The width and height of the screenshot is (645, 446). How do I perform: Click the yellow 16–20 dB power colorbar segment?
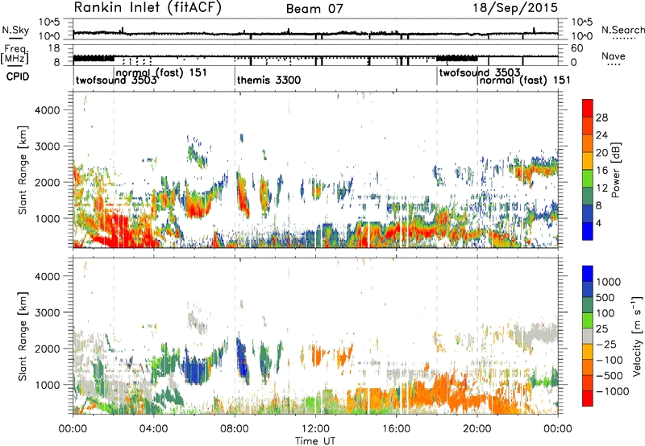(x=588, y=160)
